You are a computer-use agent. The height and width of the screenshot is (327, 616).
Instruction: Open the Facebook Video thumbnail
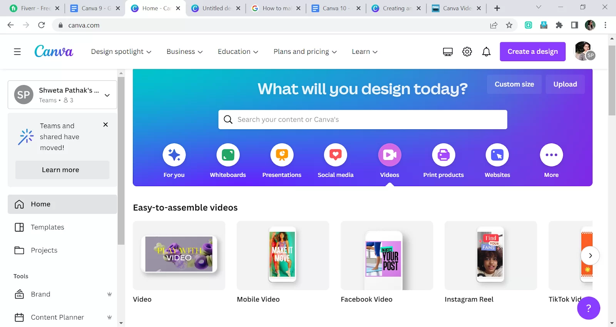click(x=387, y=255)
